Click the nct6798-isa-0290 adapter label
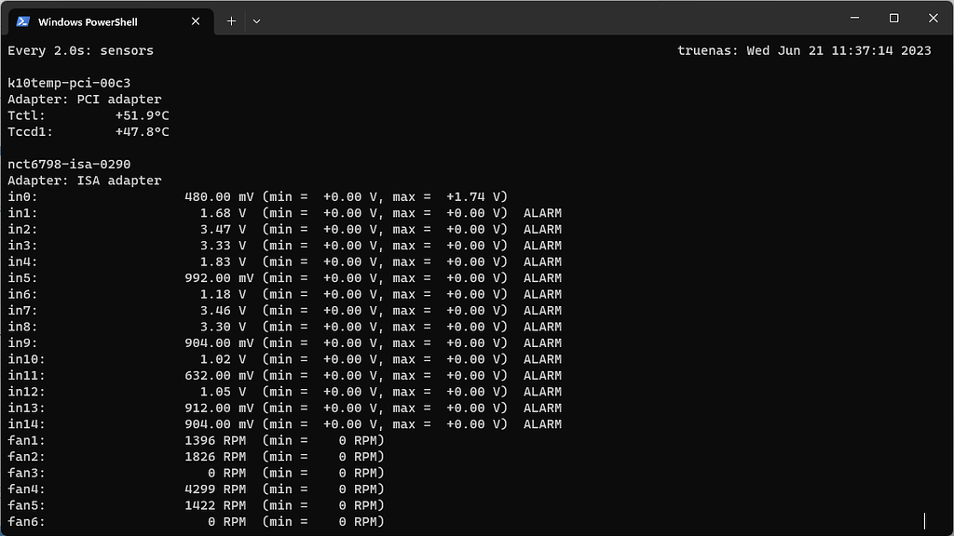The image size is (954, 536). pos(71,164)
